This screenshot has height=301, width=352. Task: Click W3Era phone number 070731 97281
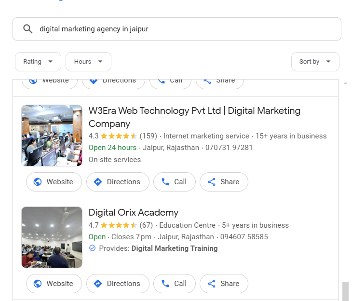(229, 148)
